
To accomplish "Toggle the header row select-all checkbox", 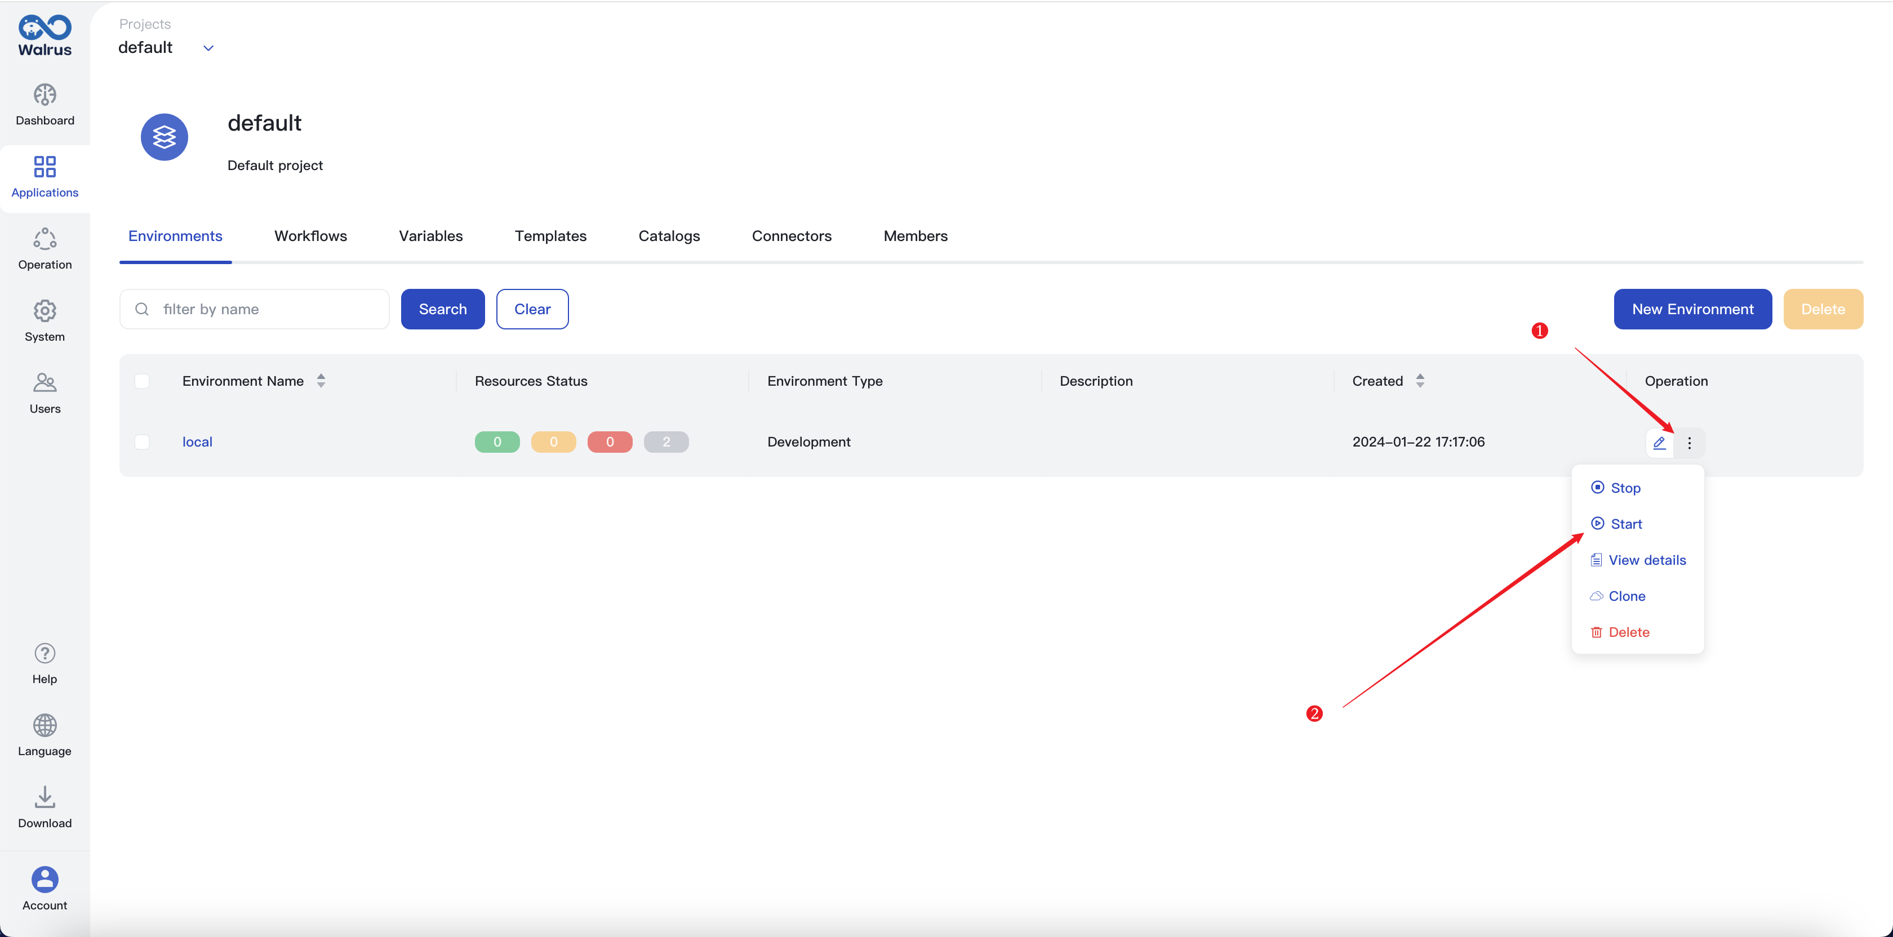I will [141, 381].
